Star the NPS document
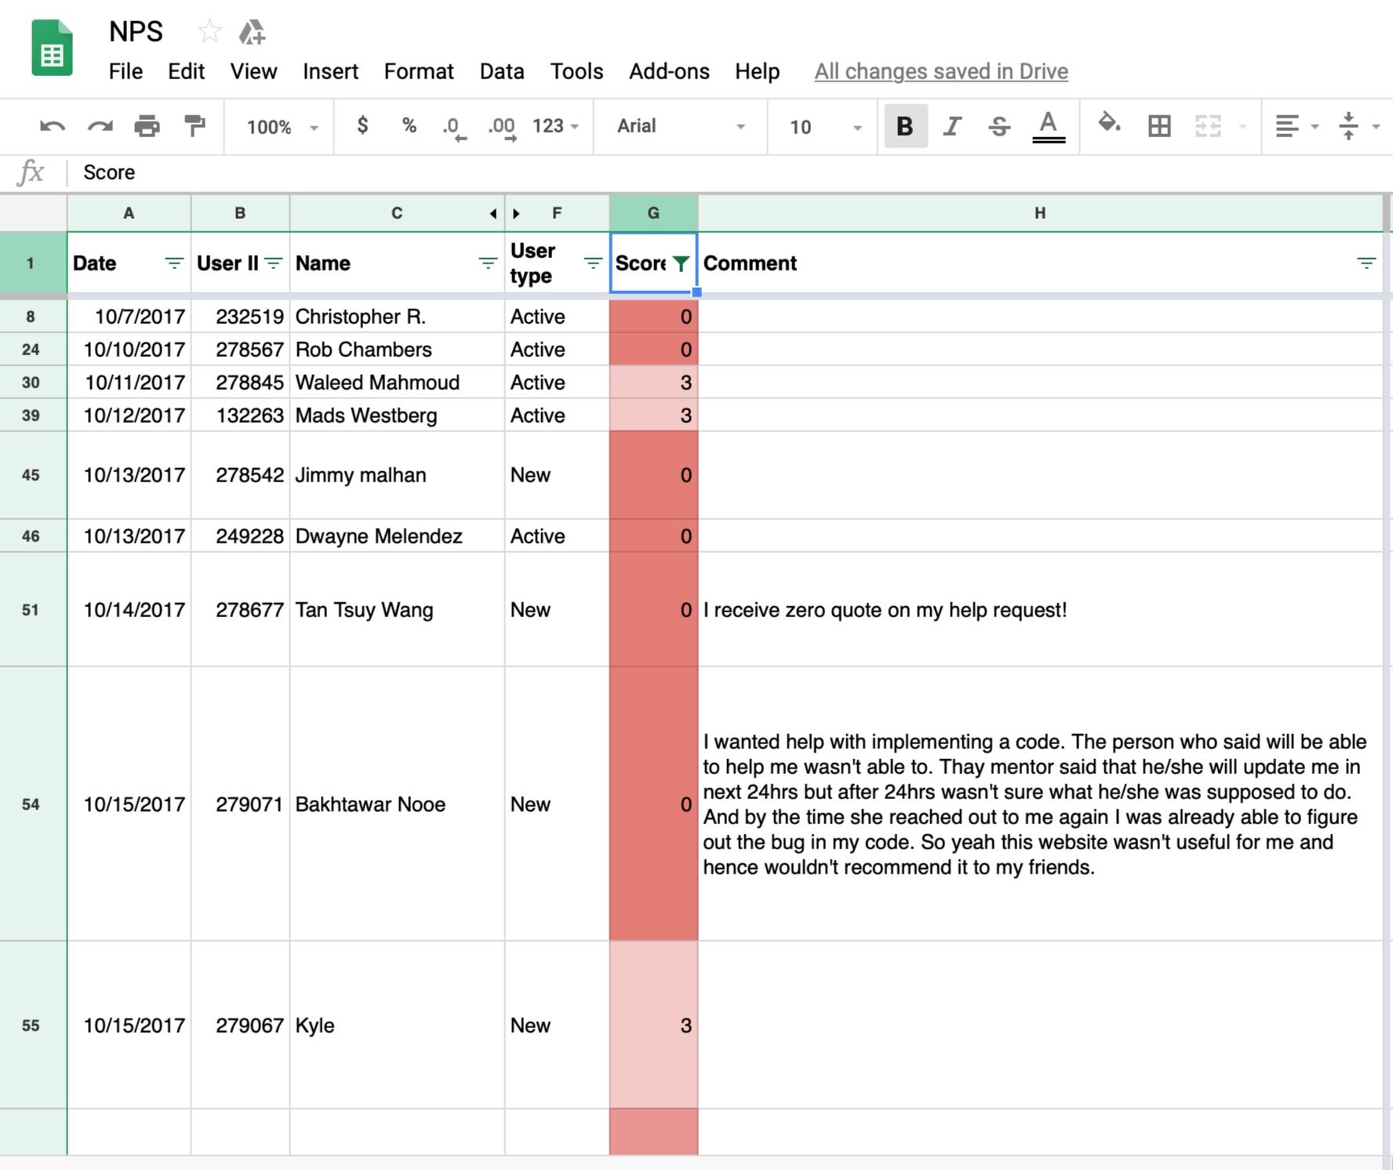Screen dimensions: 1393x1170 [x=209, y=31]
